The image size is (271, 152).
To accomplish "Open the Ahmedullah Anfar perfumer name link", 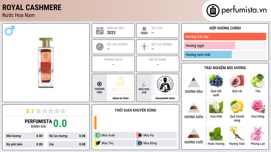I will (x=165, y=98).
